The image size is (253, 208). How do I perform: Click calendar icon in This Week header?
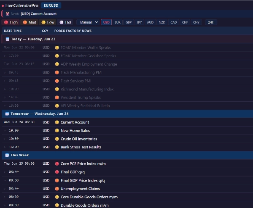pyautogui.click(x=7, y=155)
